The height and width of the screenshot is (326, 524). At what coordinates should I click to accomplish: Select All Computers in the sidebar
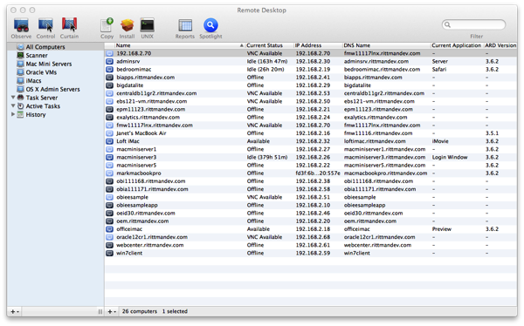tap(45, 47)
